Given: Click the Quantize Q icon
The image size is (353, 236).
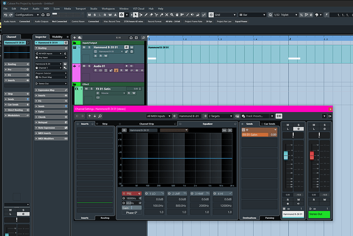Looking at the screenshot, I should (270, 15).
